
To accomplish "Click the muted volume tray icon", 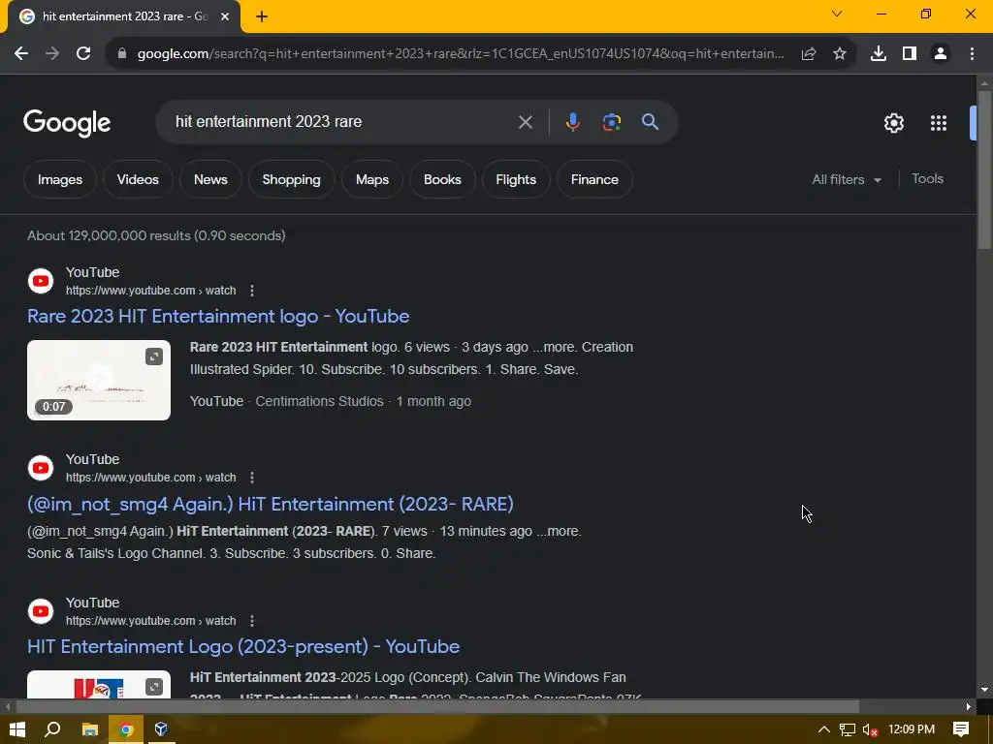I will [x=870, y=730].
